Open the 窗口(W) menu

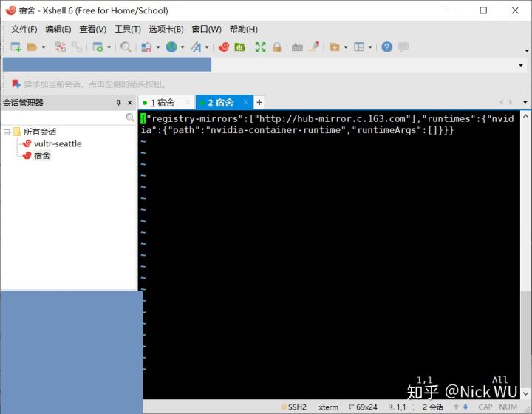coord(206,29)
